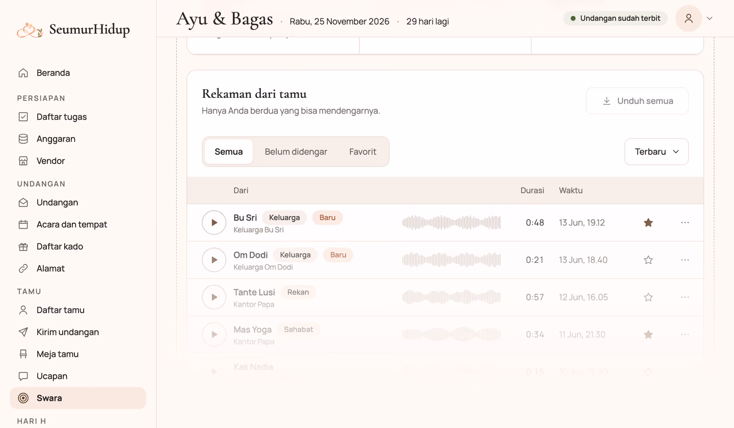Image resolution: width=734 pixels, height=428 pixels.
Task: Open Daftar kado gift list
Action: (77, 246)
